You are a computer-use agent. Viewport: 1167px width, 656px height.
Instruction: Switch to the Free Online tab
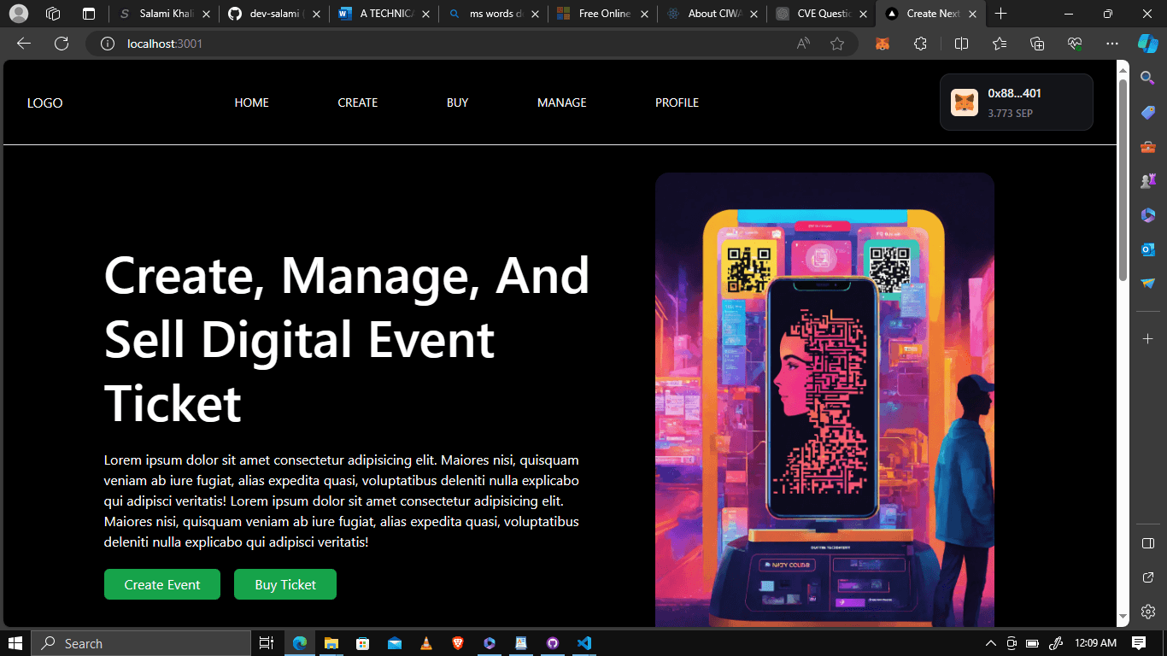602,14
